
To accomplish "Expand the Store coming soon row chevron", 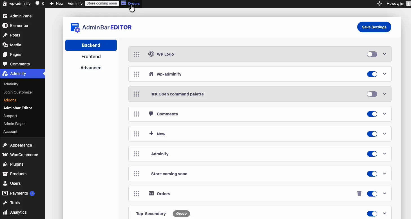I will click(x=385, y=174).
